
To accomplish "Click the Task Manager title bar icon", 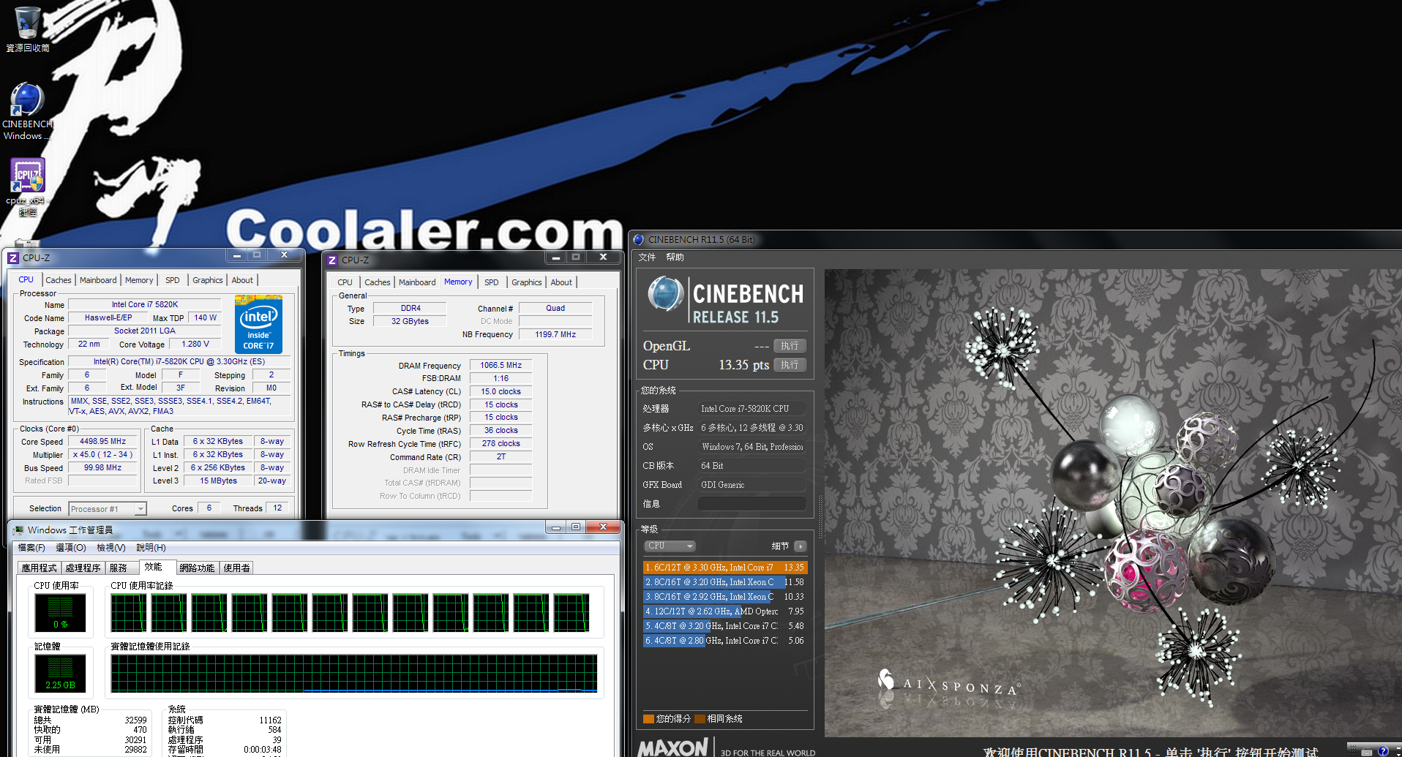I will 18,530.
